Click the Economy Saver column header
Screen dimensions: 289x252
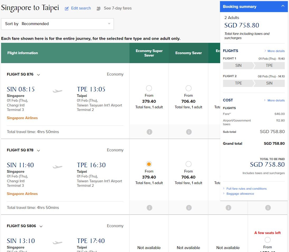click(x=188, y=53)
